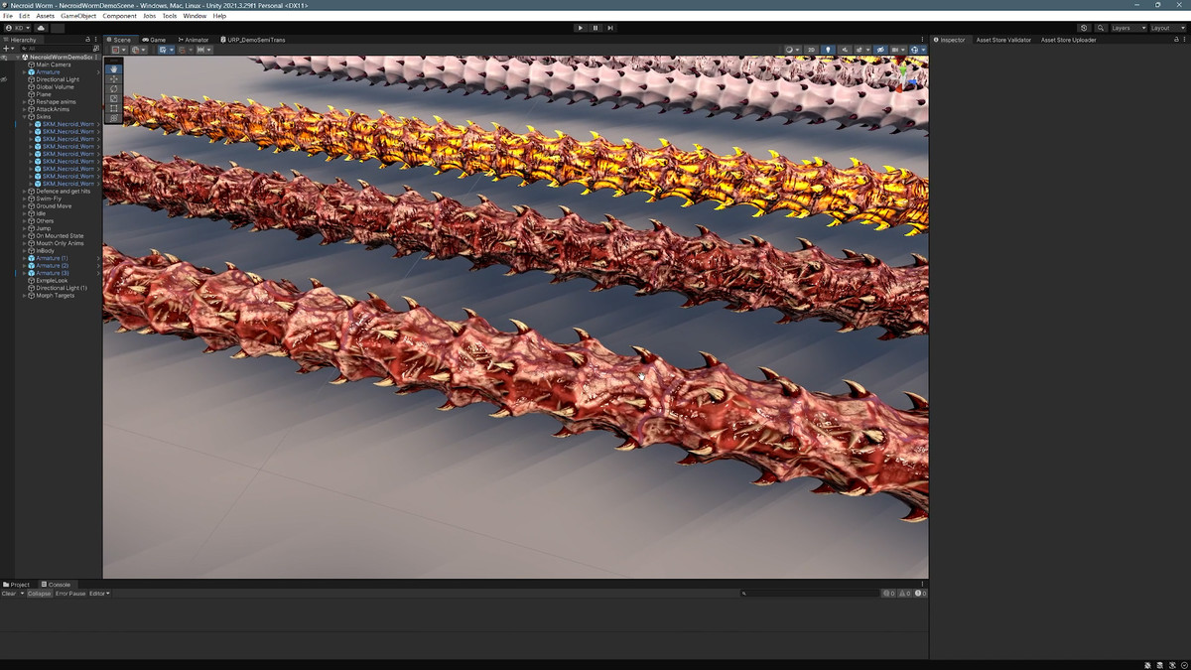The width and height of the screenshot is (1191, 670).
Task: Click the Pause button
Action: click(x=595, y=28)
